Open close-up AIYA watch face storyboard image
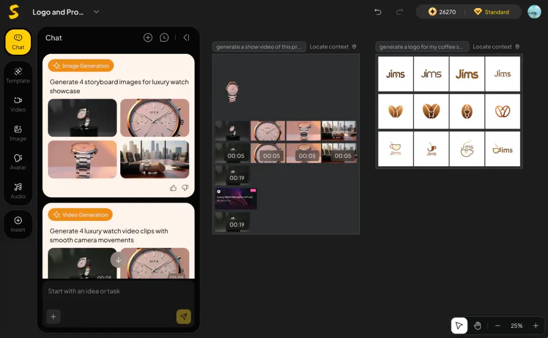The width and height of the screenshot is (548, 338). point(155,118)
